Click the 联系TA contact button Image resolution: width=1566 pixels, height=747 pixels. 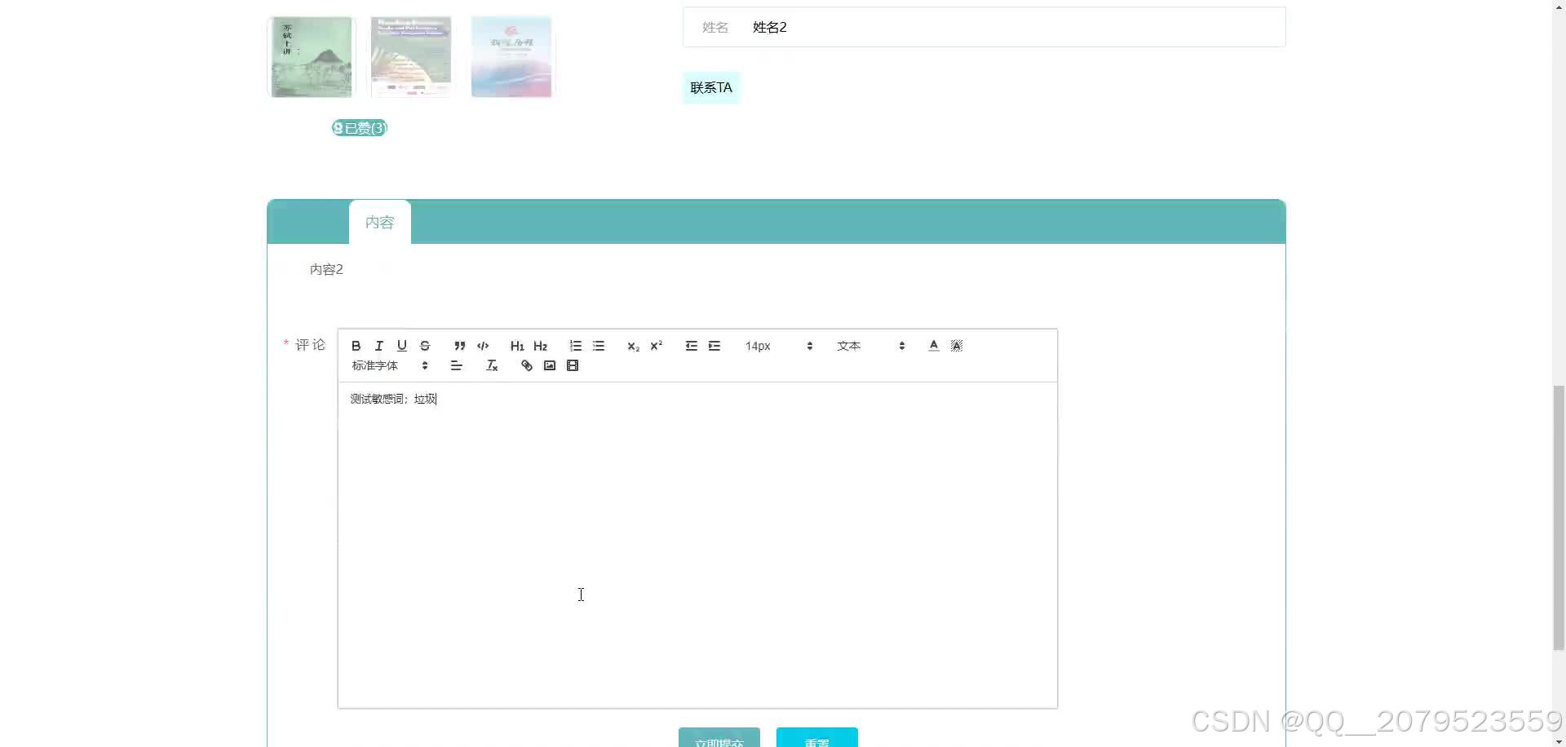coord(710,87)
